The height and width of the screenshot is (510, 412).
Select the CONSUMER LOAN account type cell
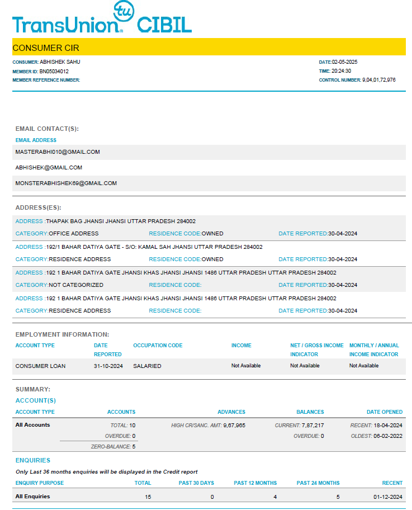40,366
